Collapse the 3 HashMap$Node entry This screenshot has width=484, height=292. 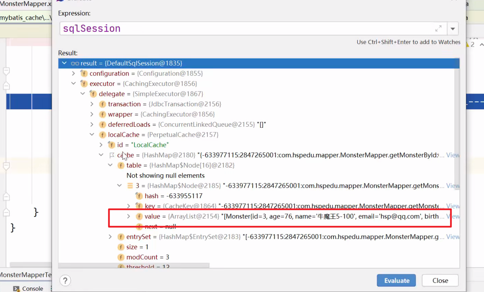119,186
